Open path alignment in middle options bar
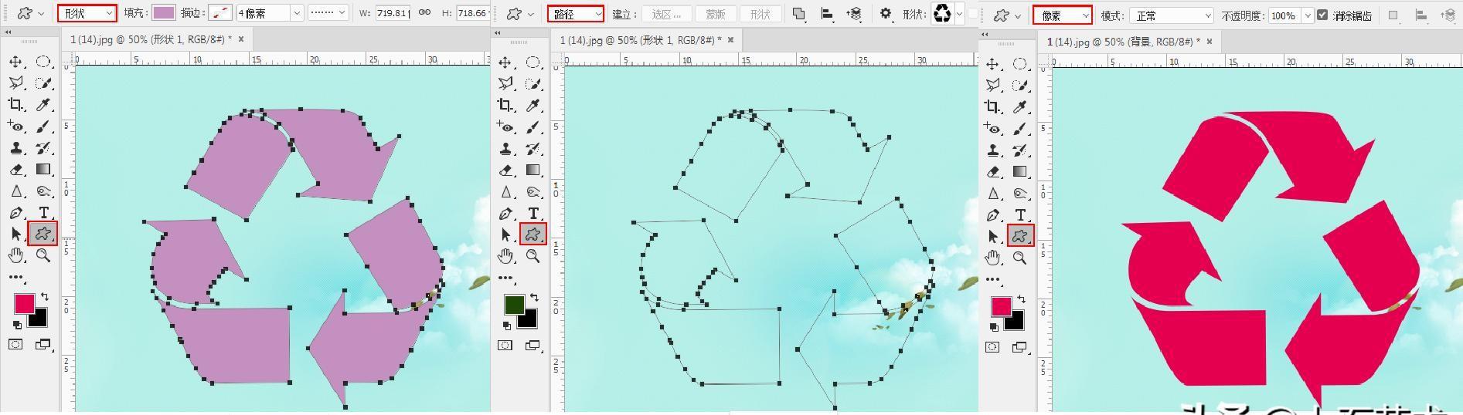 pos(827,14)
